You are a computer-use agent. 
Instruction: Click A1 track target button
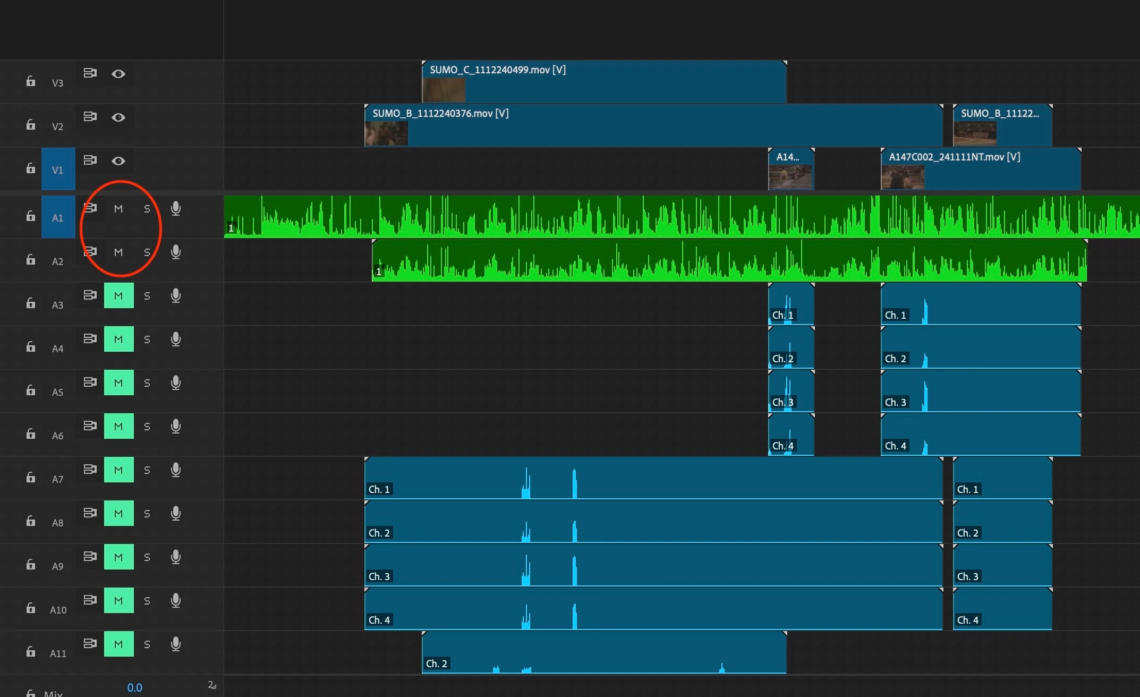[x=58, y=217]
